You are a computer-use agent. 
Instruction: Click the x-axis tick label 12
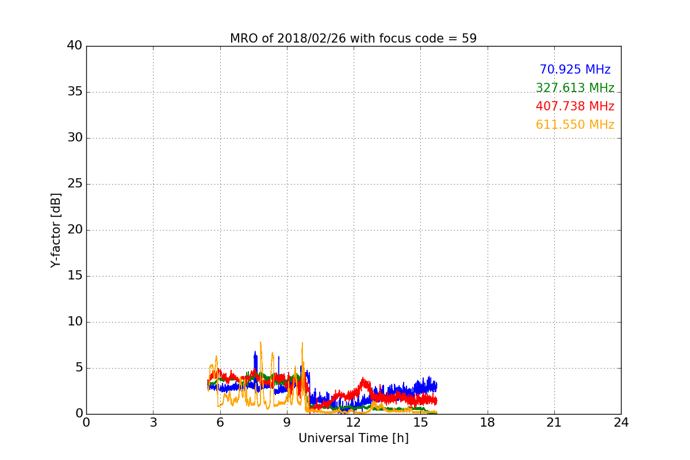coord(354,423)
